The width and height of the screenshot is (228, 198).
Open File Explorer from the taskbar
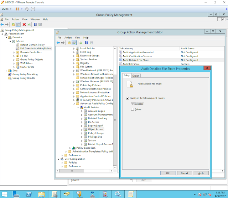(x=41, y=194)
